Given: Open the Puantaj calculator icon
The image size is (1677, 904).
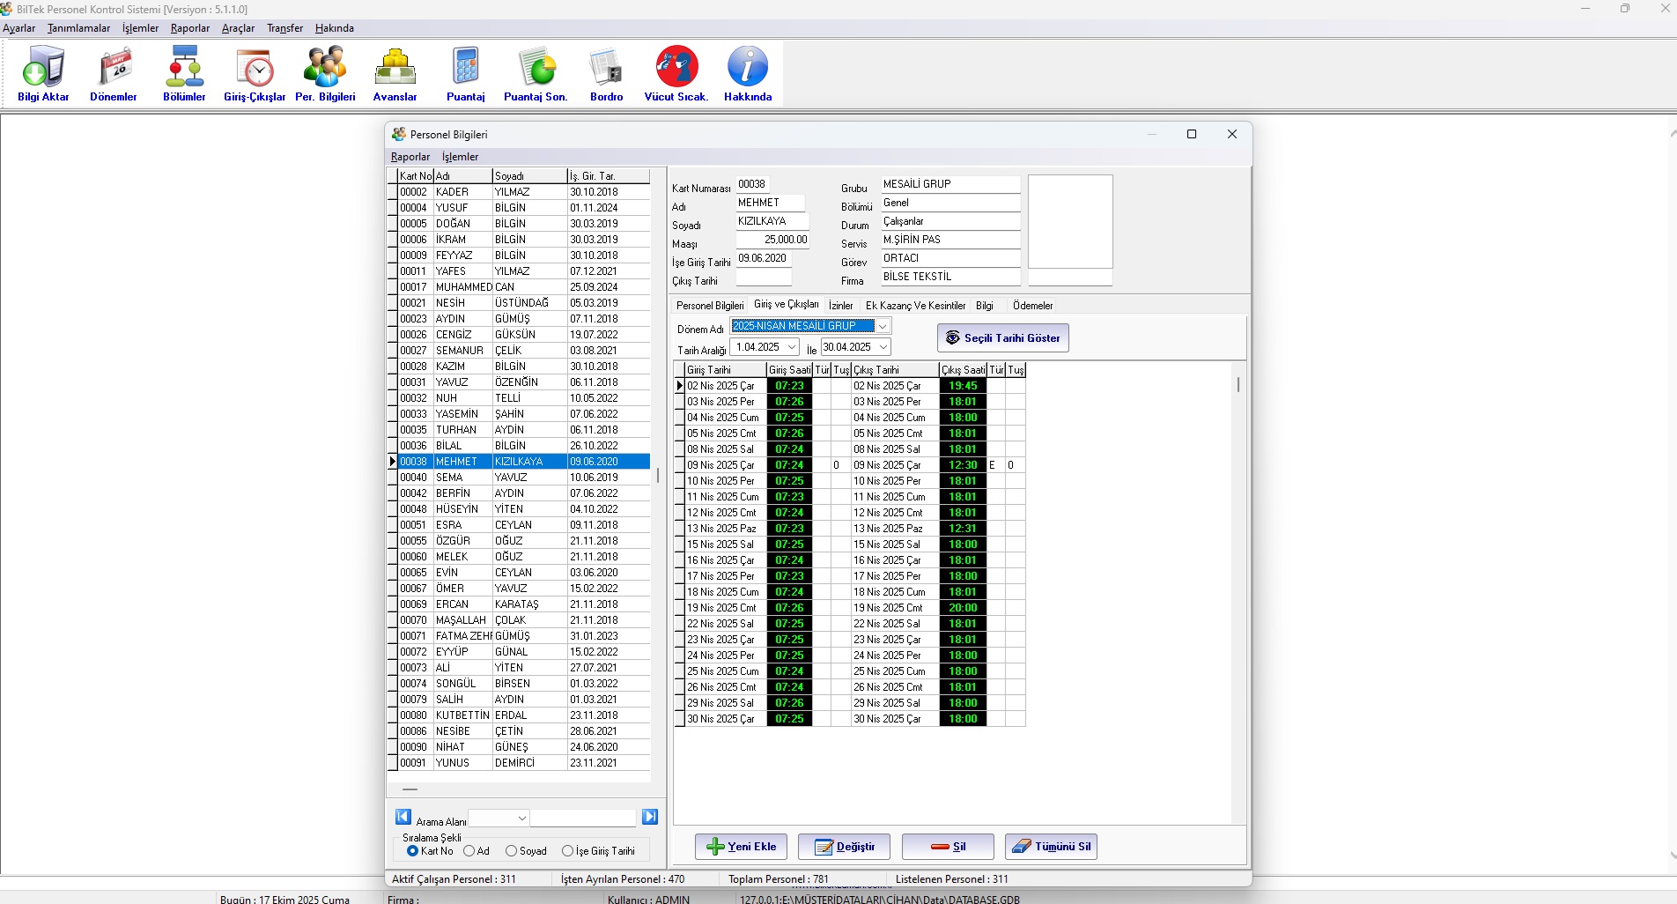Looking at the screenshot, I should coord(466,74).
